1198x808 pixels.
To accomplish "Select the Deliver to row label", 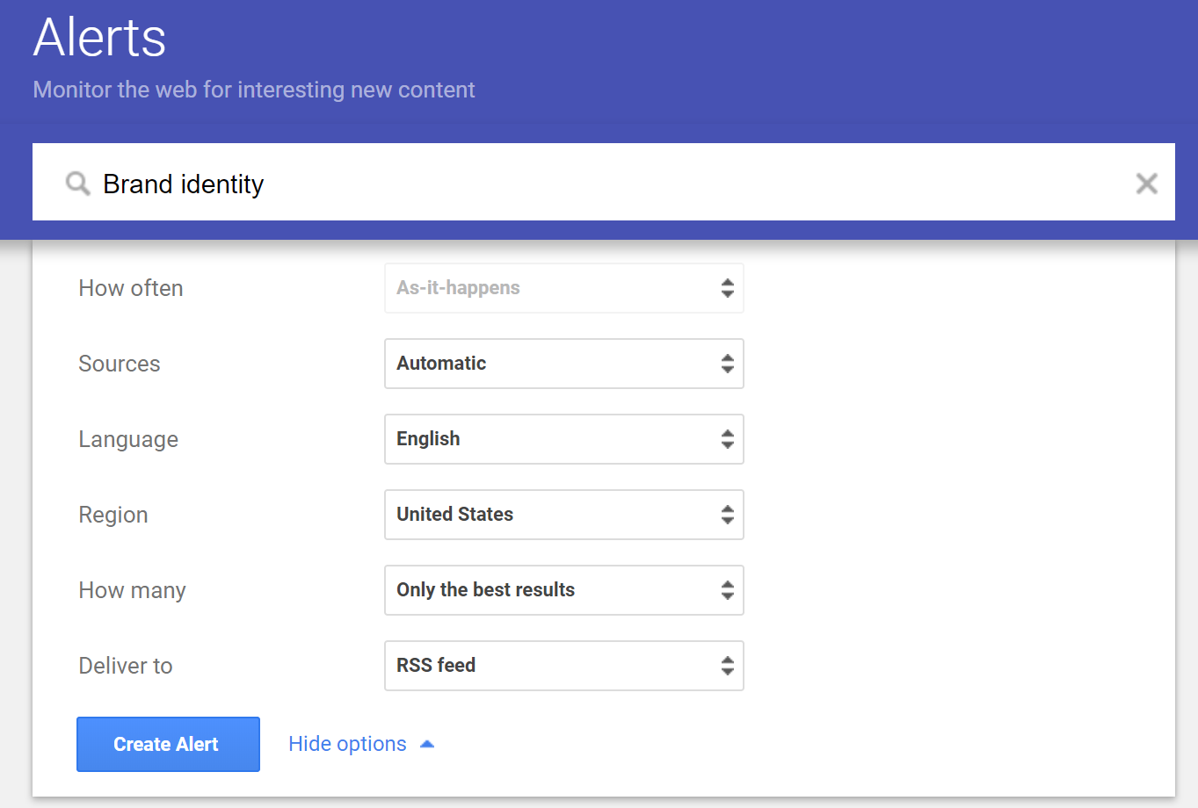I will pos(125,665).
